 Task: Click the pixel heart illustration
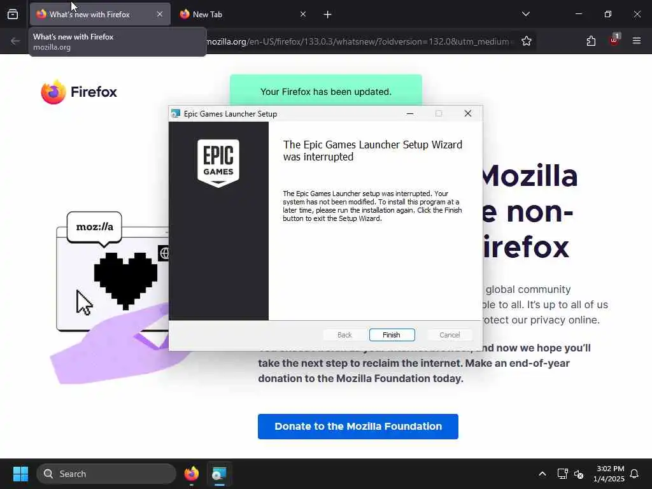[x=125, y=281]
